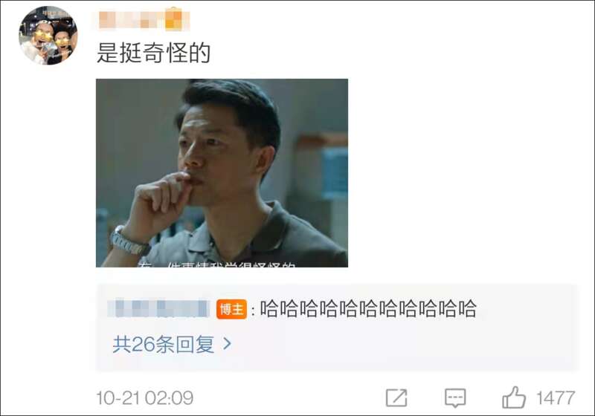Open the blurred commenter username at top

(144, 20)
